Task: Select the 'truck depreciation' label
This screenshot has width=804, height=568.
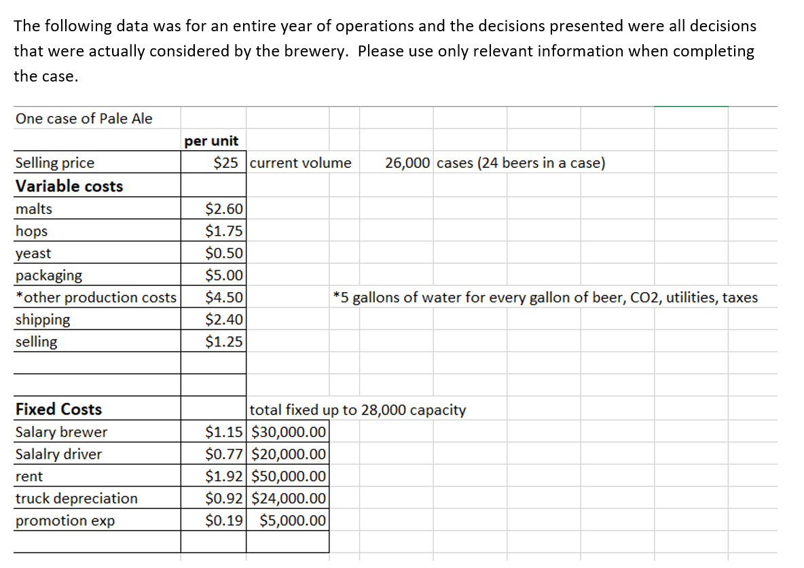Action: point(77,499)
